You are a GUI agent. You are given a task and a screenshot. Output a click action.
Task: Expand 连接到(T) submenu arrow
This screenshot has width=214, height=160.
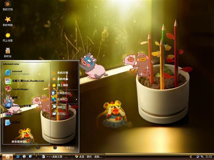pos(77,99)
